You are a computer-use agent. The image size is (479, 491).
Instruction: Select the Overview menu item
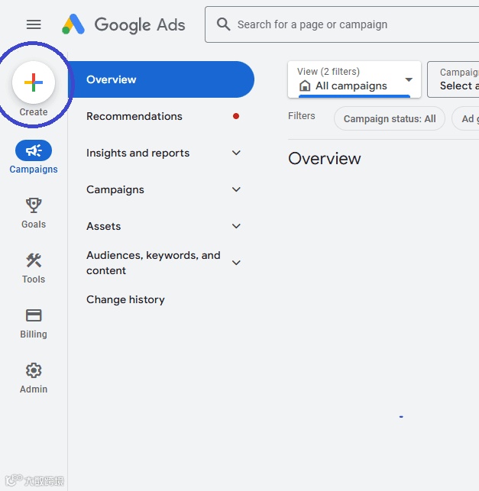tap(160, 79)
